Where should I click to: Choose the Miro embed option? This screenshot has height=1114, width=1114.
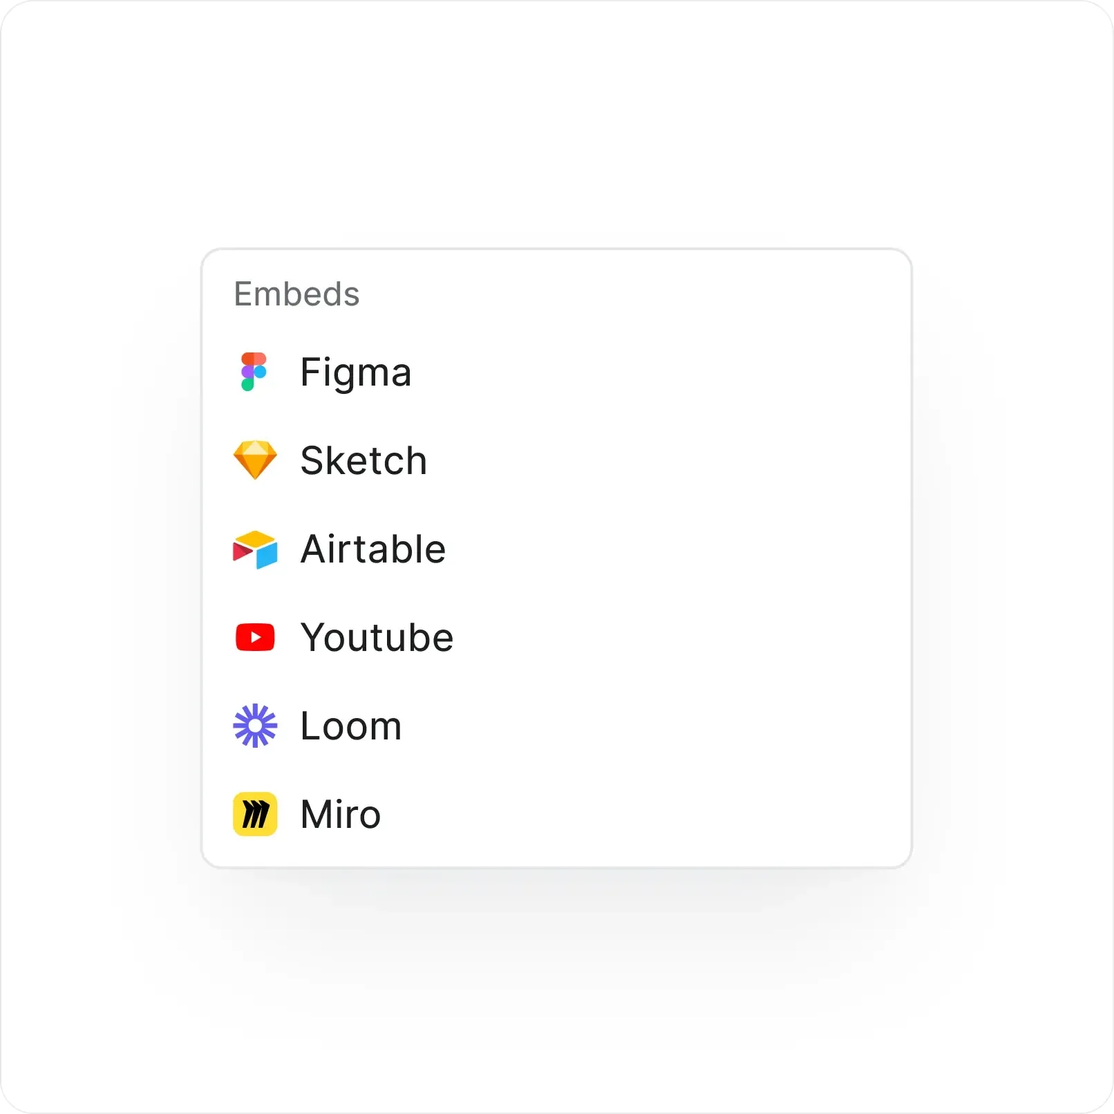point(339,813)
